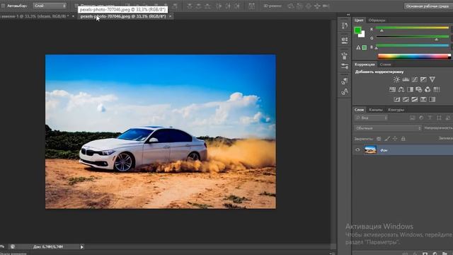Open the layer kind filter dropdown
The height and width of the screenshot is (255, 453).
[x=371, y=118]
